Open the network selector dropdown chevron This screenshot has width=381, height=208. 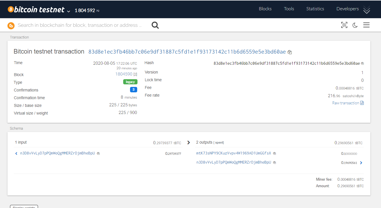click(68, 11)
